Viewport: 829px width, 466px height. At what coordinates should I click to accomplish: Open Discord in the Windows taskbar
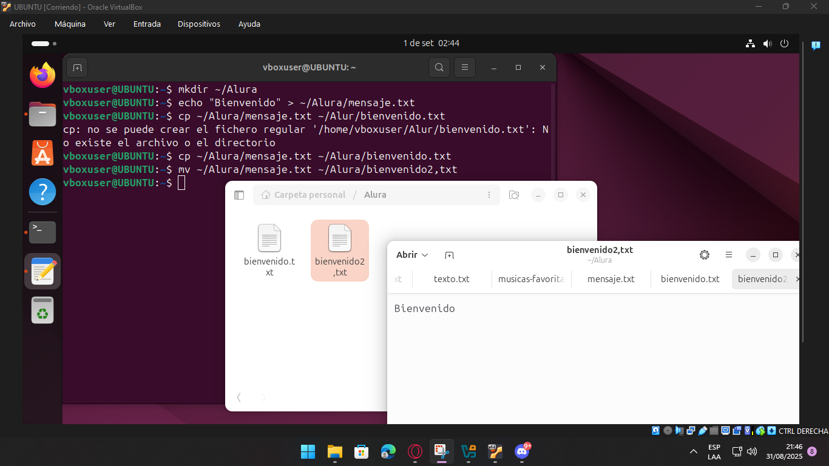click(522, 451)
